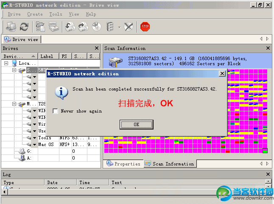Switch to the Scan Information tab
The width and height of the screenshot is (274, 204).
tap(170, 164)
